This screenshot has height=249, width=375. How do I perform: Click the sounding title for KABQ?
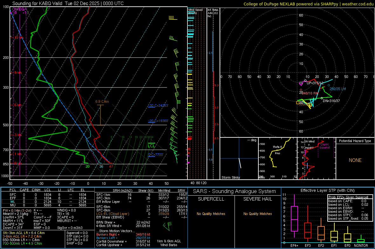[68, 3]
